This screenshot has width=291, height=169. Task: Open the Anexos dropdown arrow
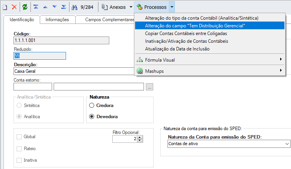pos(131,7)
